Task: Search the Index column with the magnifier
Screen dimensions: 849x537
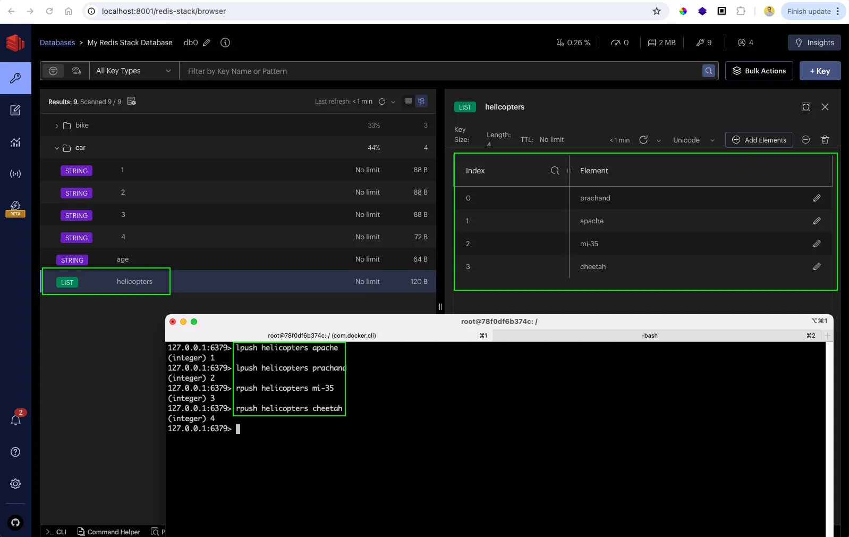Action: (x=555, y=171)
